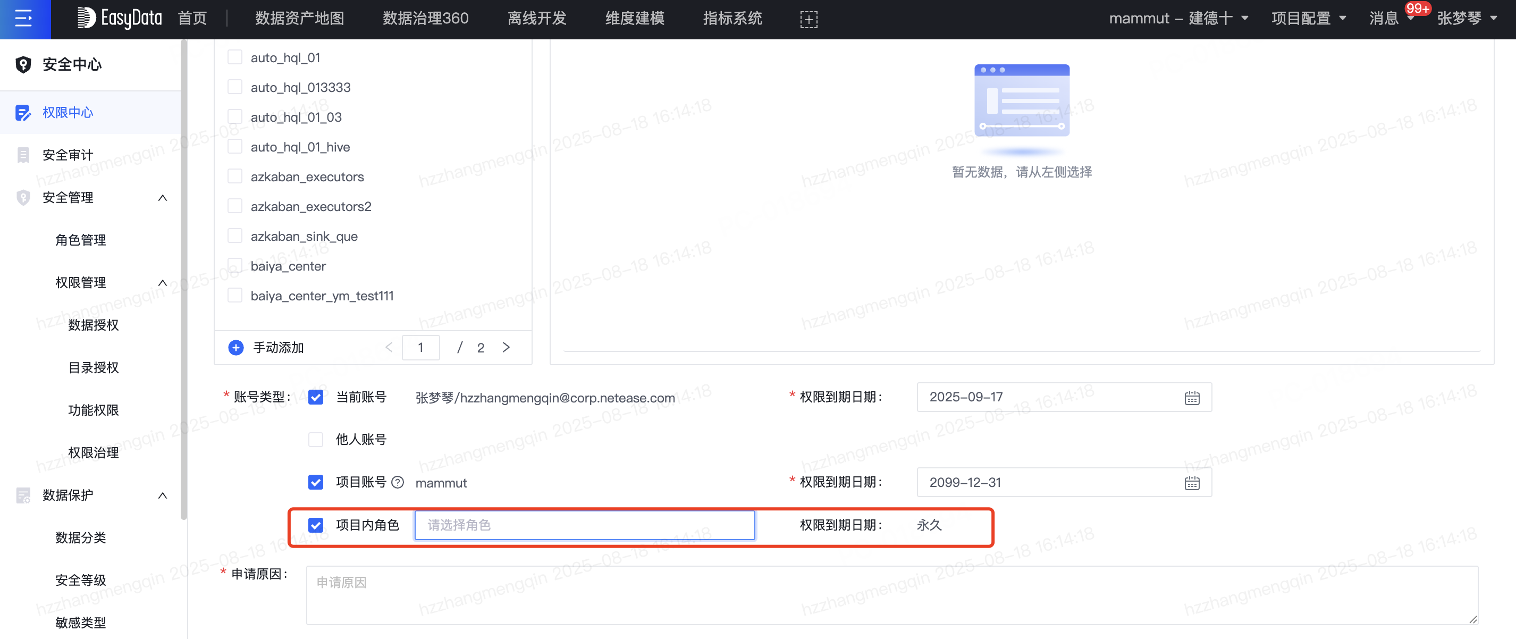Uncheck the 项目内角色 checkbox
This screenshot has width=1516, height=639.
pyautogui.click(x=315, y=525)
